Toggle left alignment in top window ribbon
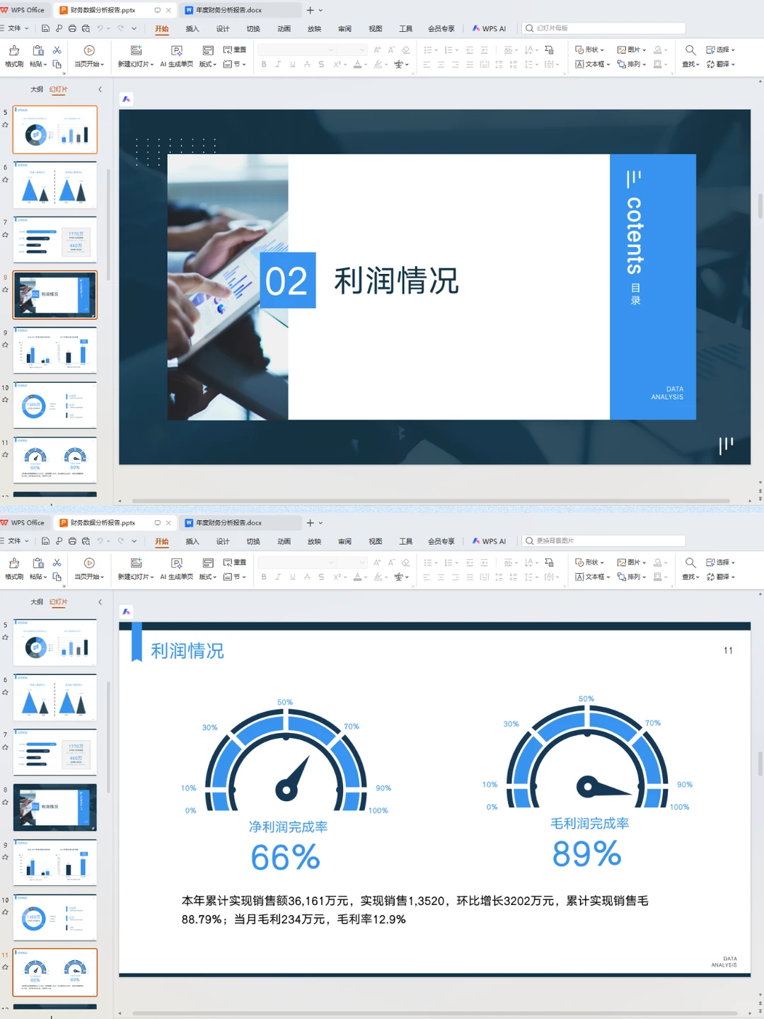Image resolution: width=764 pixels, height=1019 pixels. (x=427, y=64)
